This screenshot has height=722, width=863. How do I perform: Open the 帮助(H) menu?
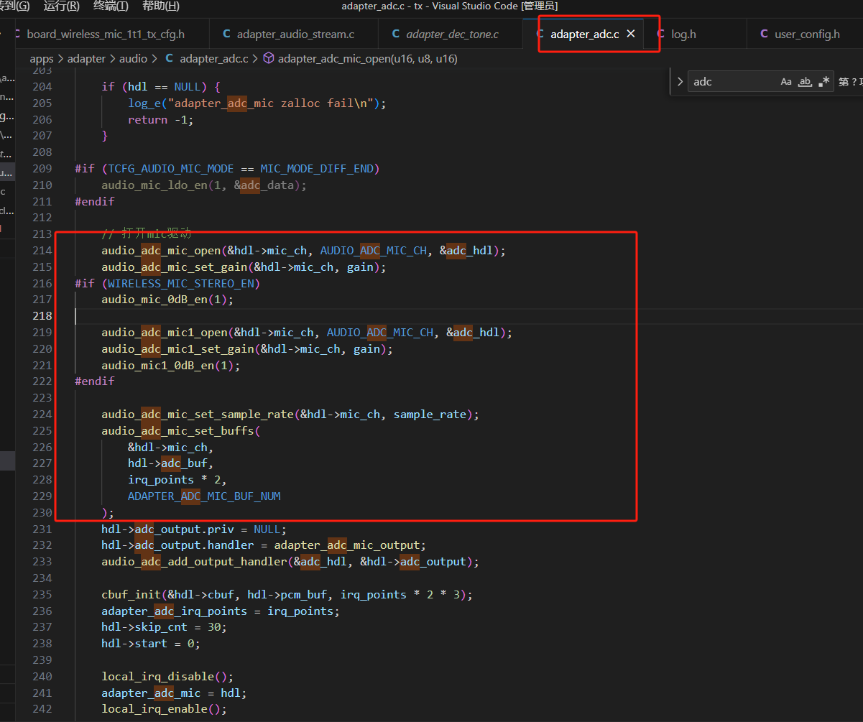[160, 6]
